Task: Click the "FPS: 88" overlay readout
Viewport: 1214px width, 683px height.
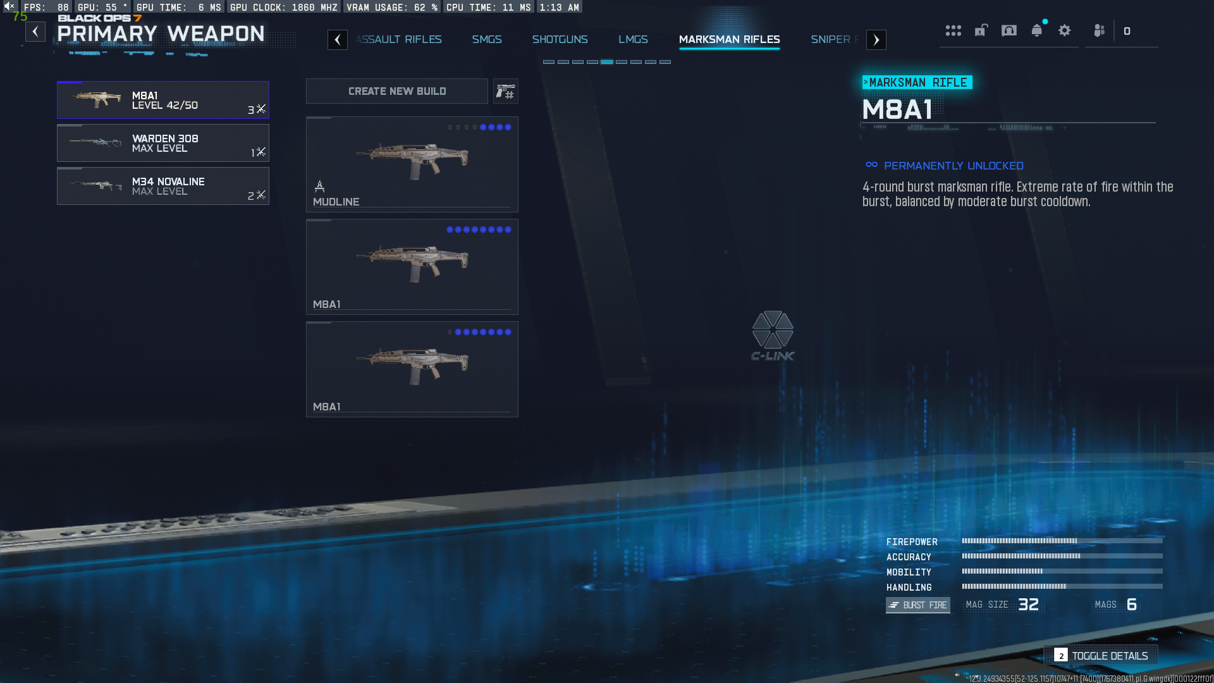Action: (x=46, y=8)
